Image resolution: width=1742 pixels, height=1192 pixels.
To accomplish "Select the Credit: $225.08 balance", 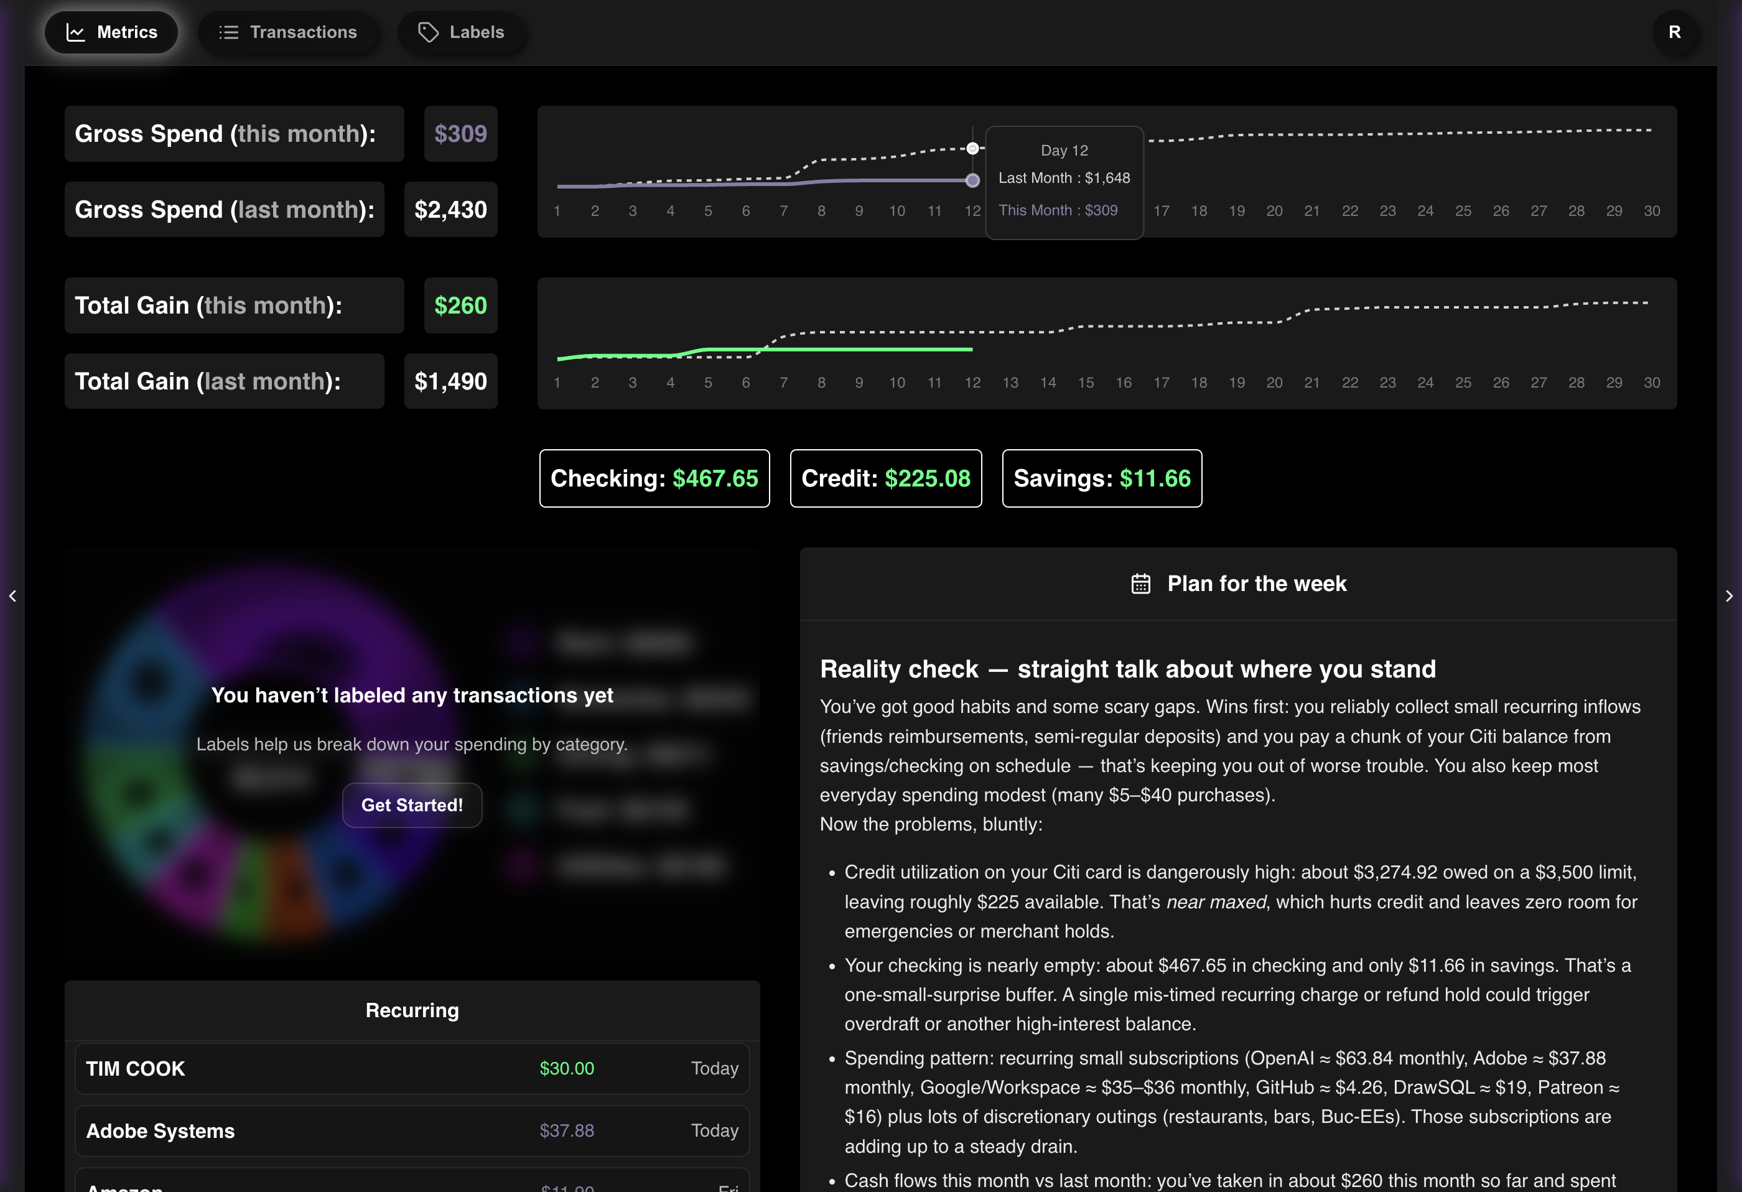I will point(885,478).
